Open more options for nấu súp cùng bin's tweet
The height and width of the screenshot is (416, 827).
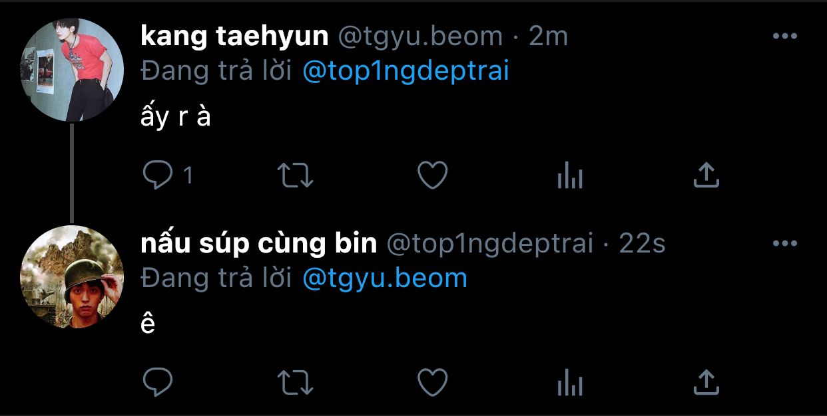[x=784, y=244]
